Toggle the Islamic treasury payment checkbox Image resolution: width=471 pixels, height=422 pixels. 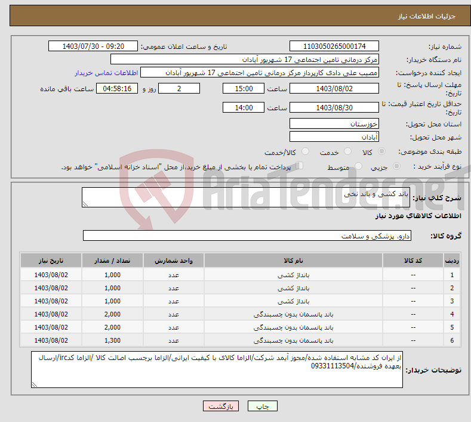(299, 166)
